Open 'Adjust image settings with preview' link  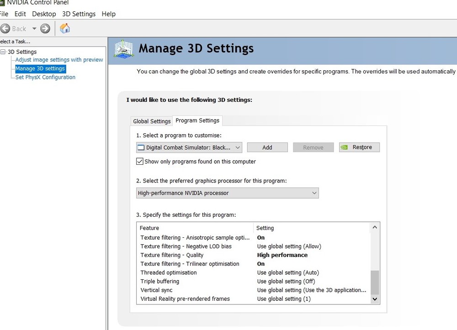(59, 60)
